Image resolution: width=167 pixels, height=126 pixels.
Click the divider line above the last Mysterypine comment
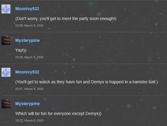point(84,95)
